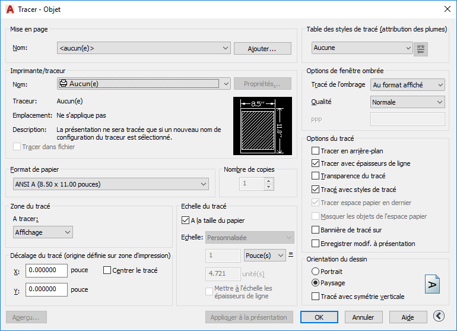
Task: Open the A tracer Affichage dropdown
Action: pyautogui.click(x=43, y=232)
